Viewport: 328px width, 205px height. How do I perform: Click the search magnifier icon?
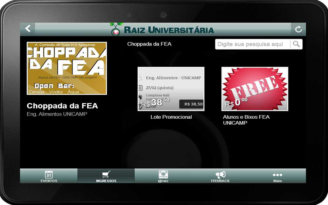pyautogui.click(x=296, y=44)
